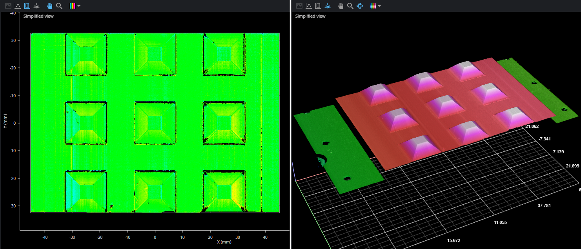Switch the 3D viewer to surface heightmap view
This screenshot has height=249, width=581.
pyautogui.click(x=318, y=6)
